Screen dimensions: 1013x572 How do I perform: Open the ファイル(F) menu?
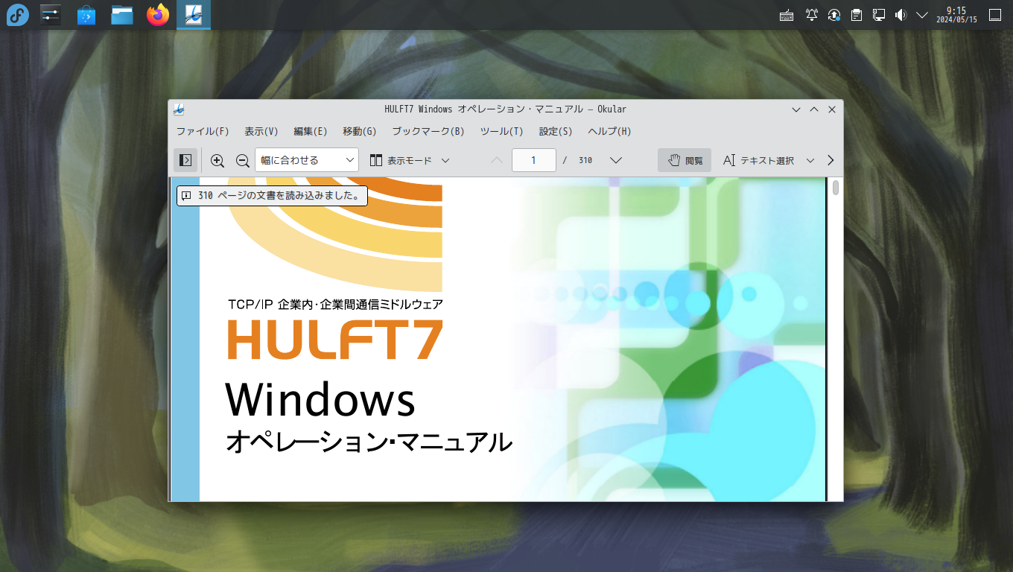click(x=203, y=131)
